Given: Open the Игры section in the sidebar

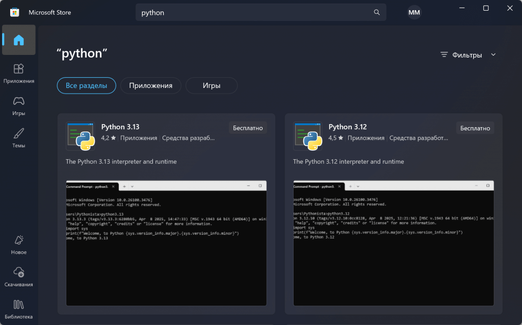Looking at the screenshot, I should point(19,106).
